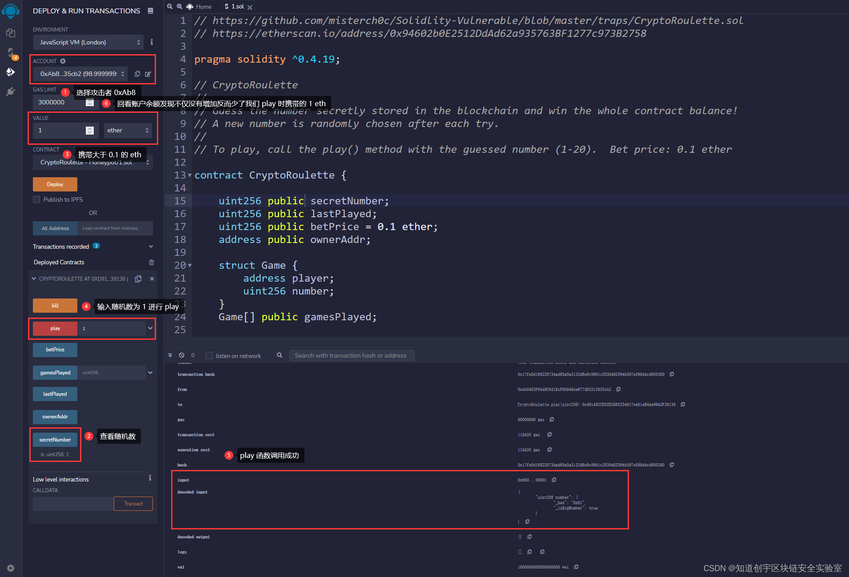
Task: Click the At Address button
Action: click(x=55, y=228)
